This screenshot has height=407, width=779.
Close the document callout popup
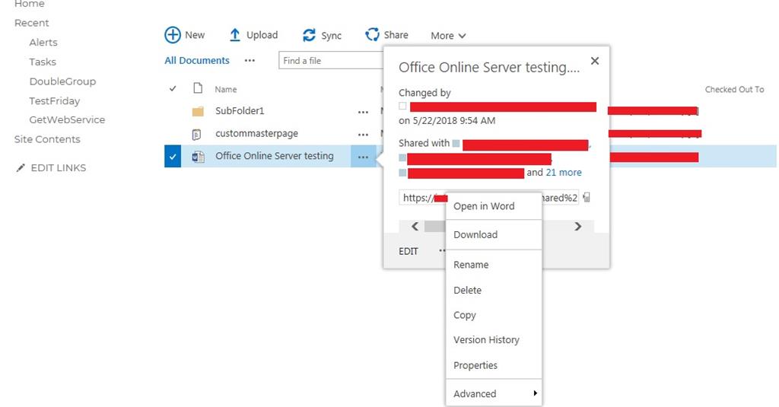595,61
